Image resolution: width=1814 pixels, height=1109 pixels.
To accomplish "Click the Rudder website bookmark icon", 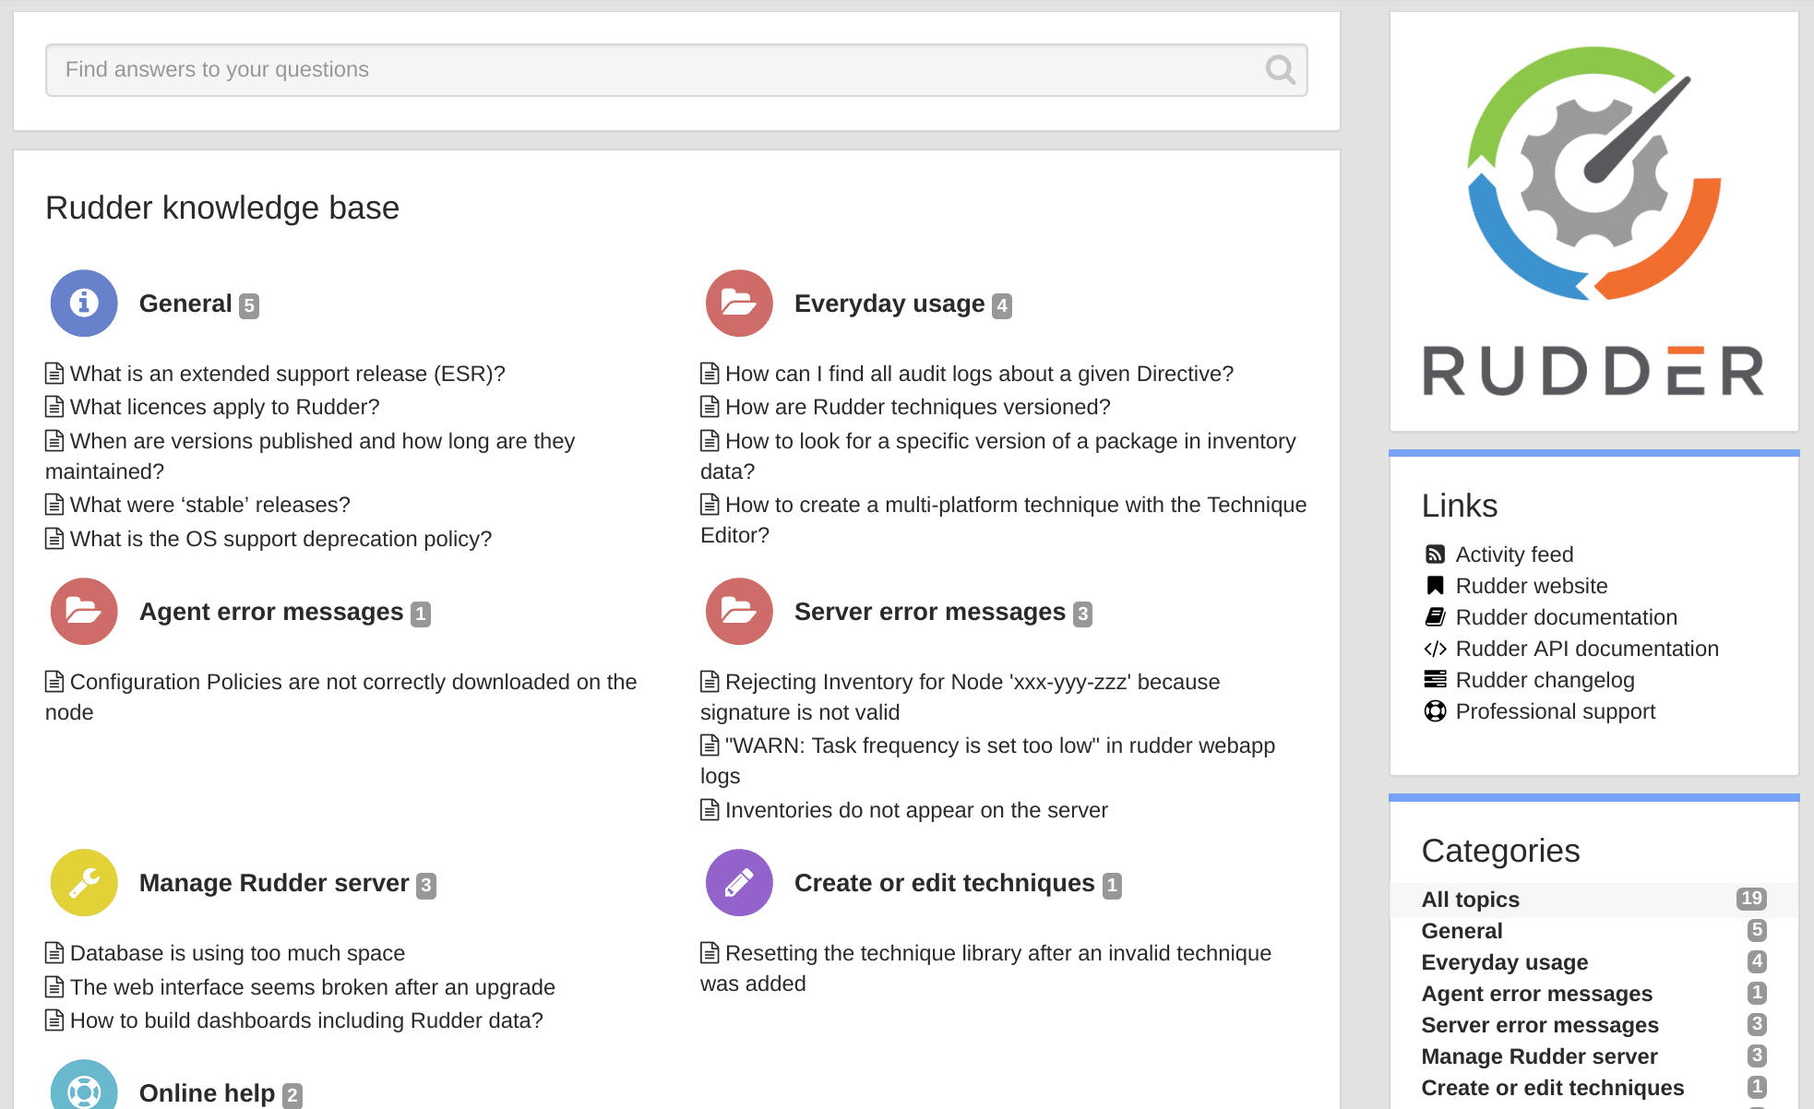I will [1435, 586].
